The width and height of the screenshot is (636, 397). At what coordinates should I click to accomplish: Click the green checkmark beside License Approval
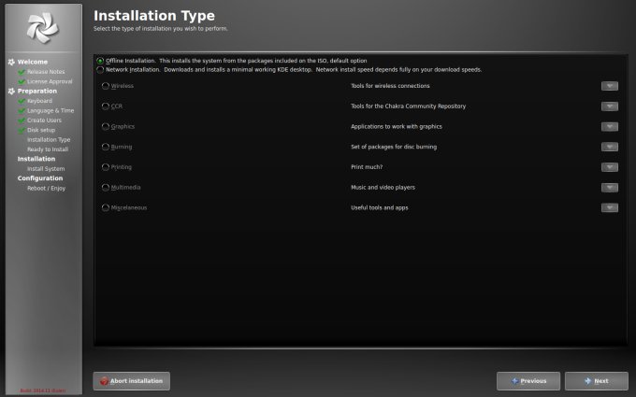[x=22, y=82]
